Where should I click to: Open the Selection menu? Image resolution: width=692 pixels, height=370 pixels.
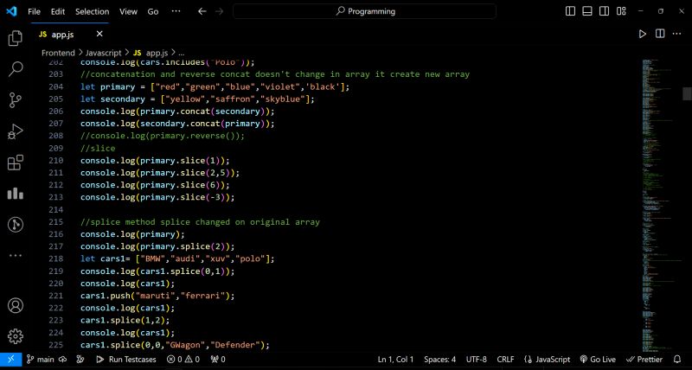[92, 11]
